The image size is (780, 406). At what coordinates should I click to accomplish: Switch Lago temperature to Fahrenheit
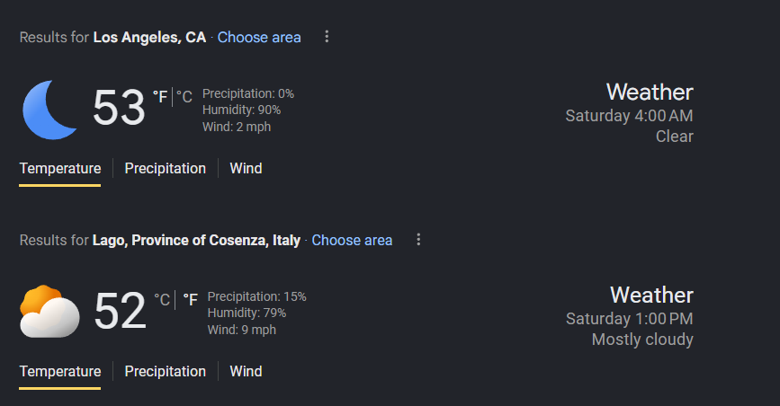191,299
